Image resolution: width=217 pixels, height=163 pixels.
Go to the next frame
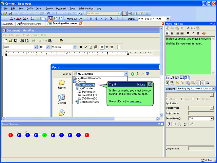pyautogui.click(x=101, y=19)
